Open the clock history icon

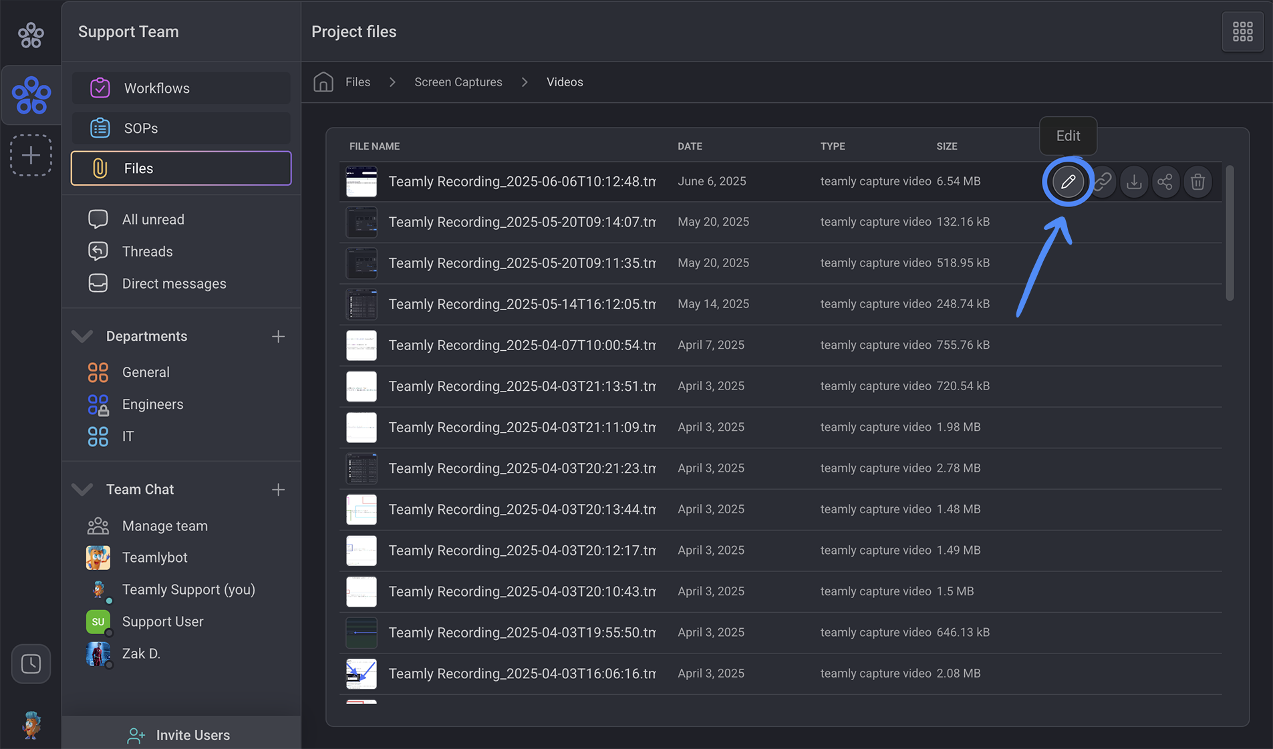(31, 663)
